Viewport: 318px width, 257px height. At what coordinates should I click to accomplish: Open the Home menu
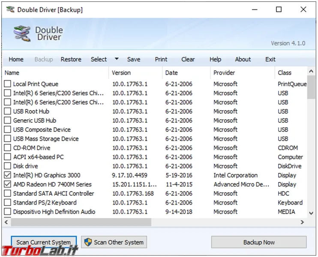pyautogui.click(x=16, y=59)
